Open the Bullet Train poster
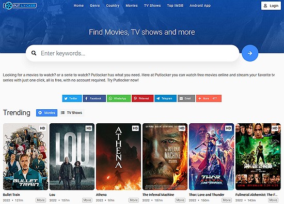The width and height of the screenshot is (284, 204). tap(25, 156)
